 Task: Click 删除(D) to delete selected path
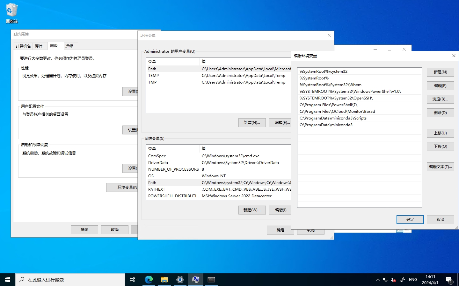point(440,112)
